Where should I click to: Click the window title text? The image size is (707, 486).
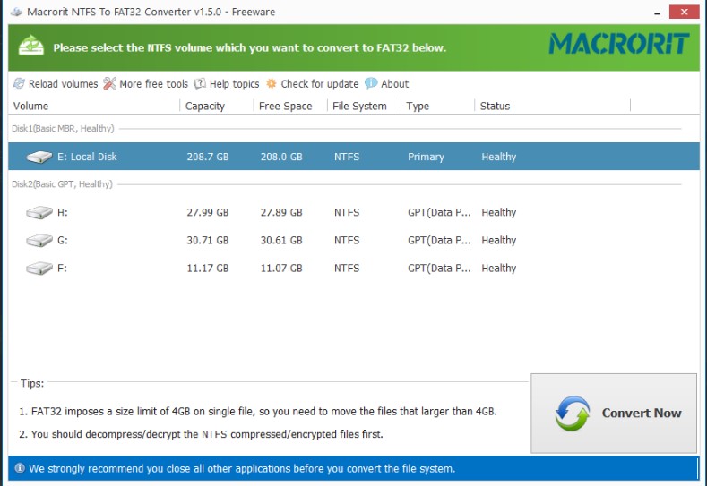point(151,12)
